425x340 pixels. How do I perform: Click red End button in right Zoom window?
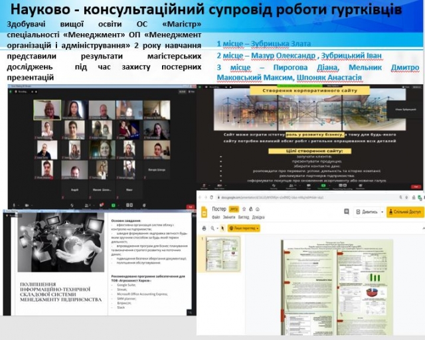pos(416,187)
